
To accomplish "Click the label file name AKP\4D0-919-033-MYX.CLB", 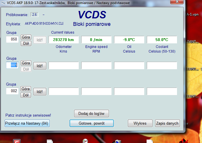I will 44,24.
